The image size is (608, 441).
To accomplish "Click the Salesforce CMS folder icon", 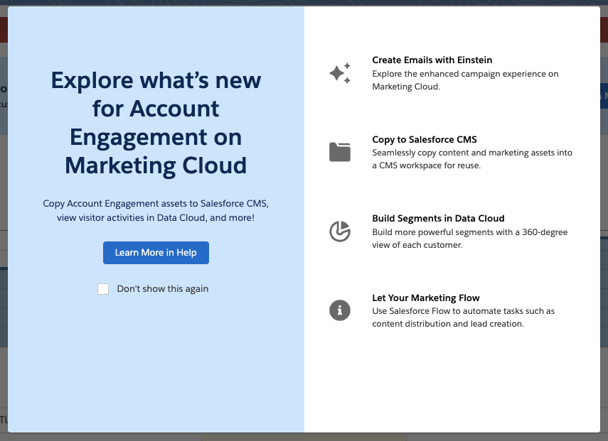I will 340,152.
